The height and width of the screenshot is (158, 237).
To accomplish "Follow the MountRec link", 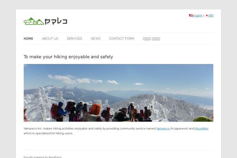I will [x=201, y=128].
